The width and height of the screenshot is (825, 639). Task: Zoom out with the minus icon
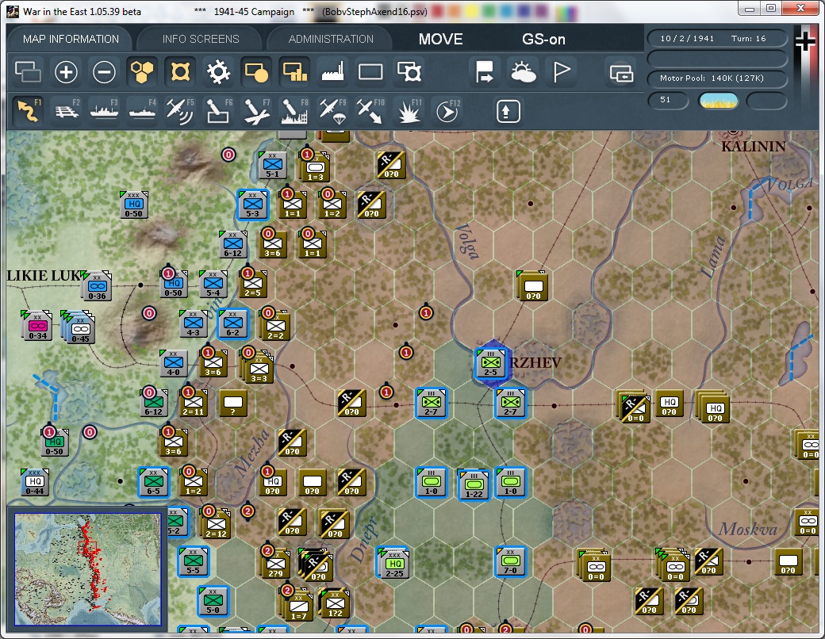pyautogui.click(x=104, y=71)
